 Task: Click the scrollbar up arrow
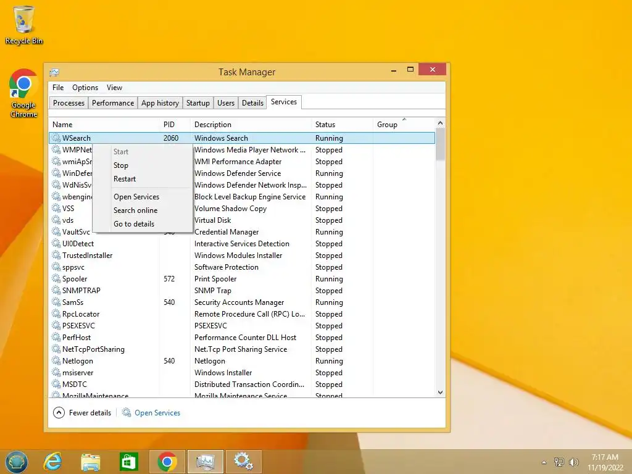tap(440, 123)
